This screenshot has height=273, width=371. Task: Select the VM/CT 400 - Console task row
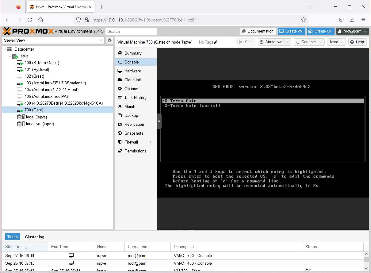pos(183,263)
